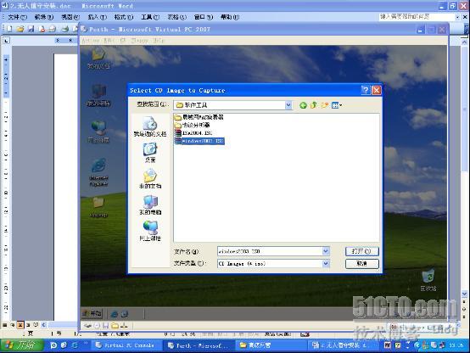Open My Documents place in dialog sidebar
Screen dimensions: 470x353
150,179
